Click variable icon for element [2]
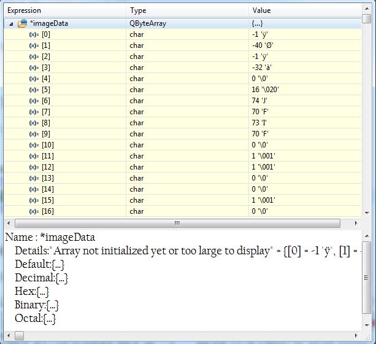 34,57
